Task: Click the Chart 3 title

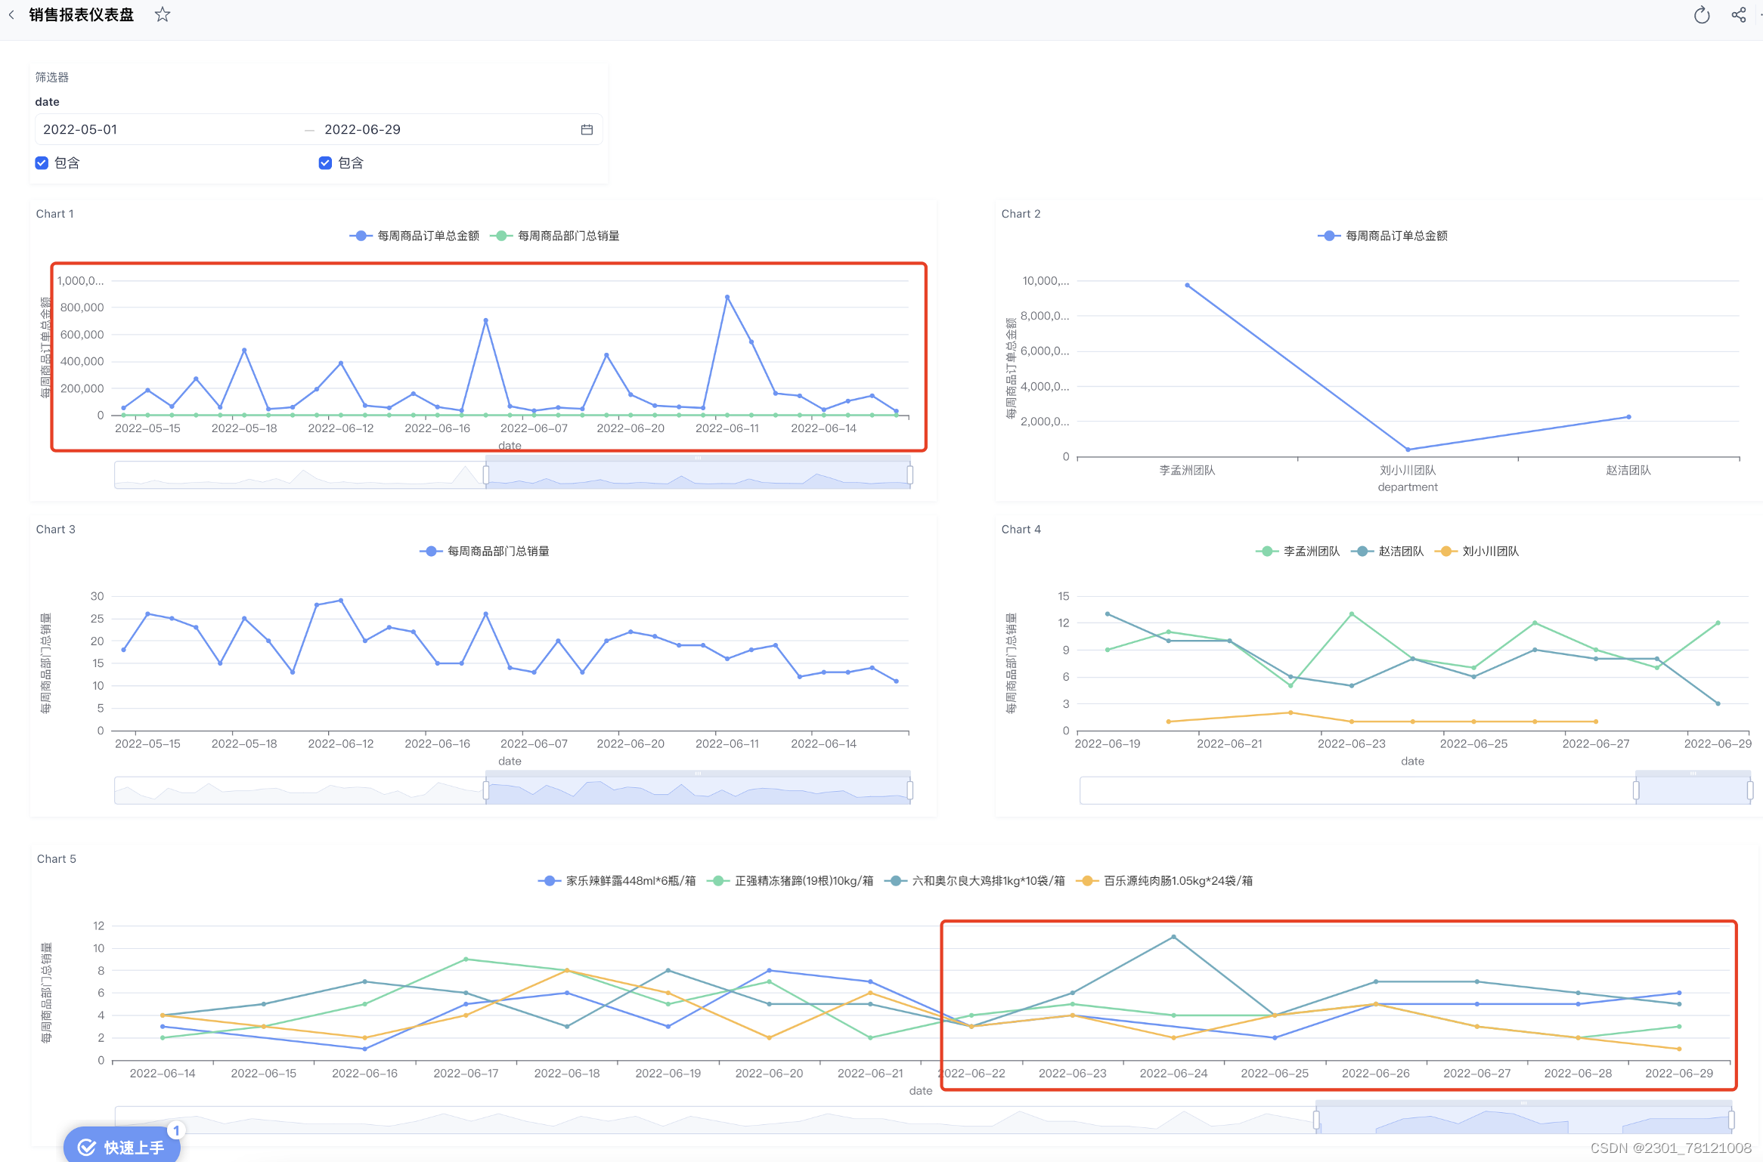Action: click(x=56, y=530)
